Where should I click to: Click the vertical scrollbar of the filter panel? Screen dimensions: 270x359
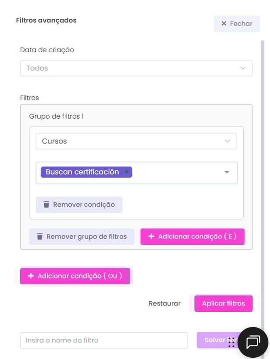(263, 183)
